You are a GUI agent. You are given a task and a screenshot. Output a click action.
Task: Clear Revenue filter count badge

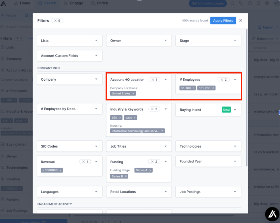coord(85,162)
